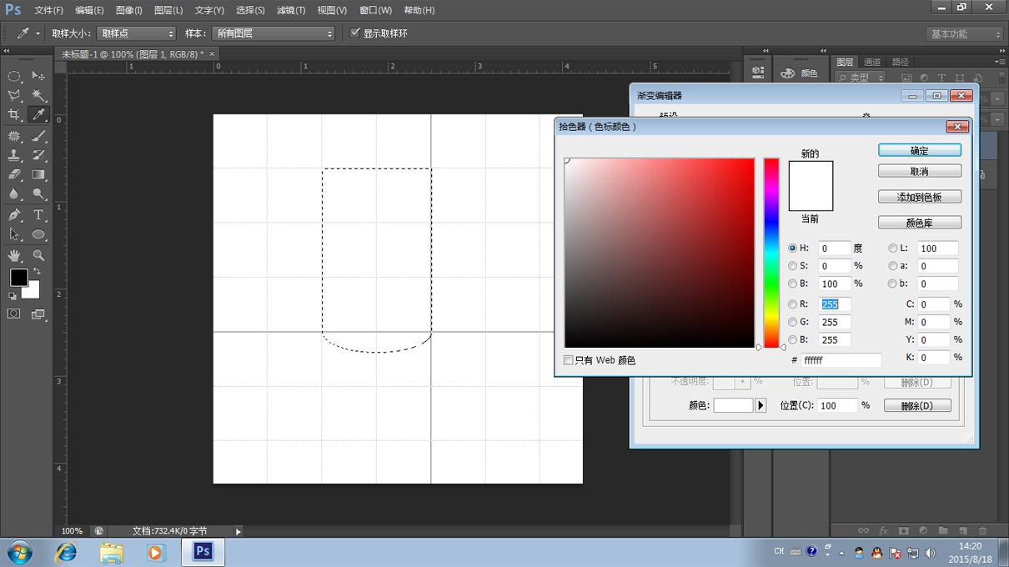Expand the 样本 所有图层 dropdown
Screen dimensions: 1009x567
tap(272, 33)
